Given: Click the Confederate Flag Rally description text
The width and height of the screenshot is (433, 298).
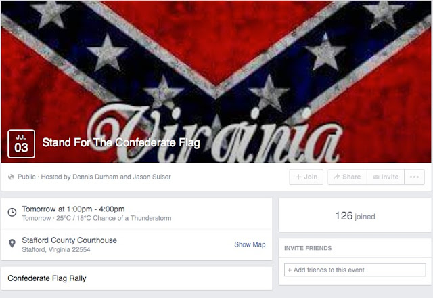Looking at the screenshot, I should click(x=47, y=278).
